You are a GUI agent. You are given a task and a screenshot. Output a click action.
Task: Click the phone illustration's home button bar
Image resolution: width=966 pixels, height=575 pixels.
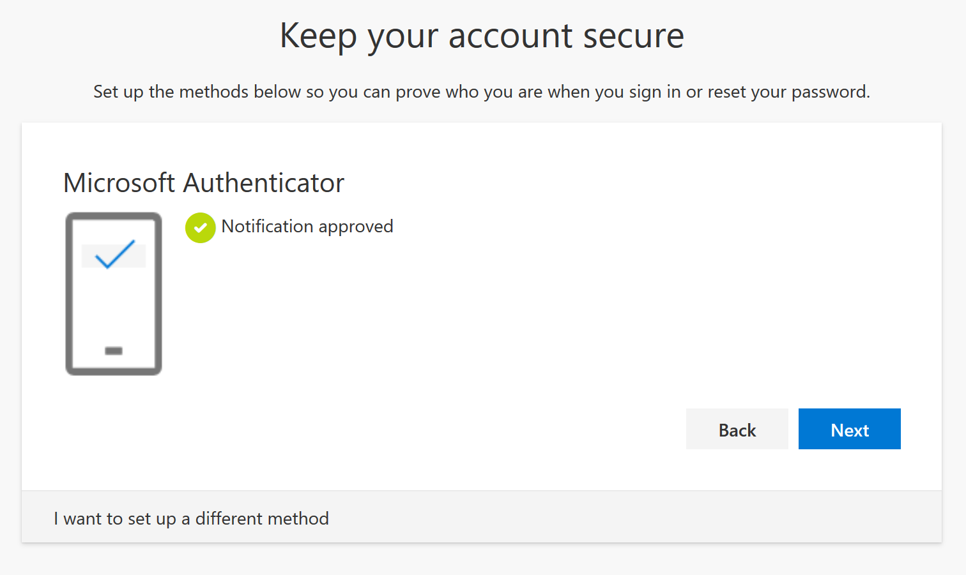tap(114, 350)
